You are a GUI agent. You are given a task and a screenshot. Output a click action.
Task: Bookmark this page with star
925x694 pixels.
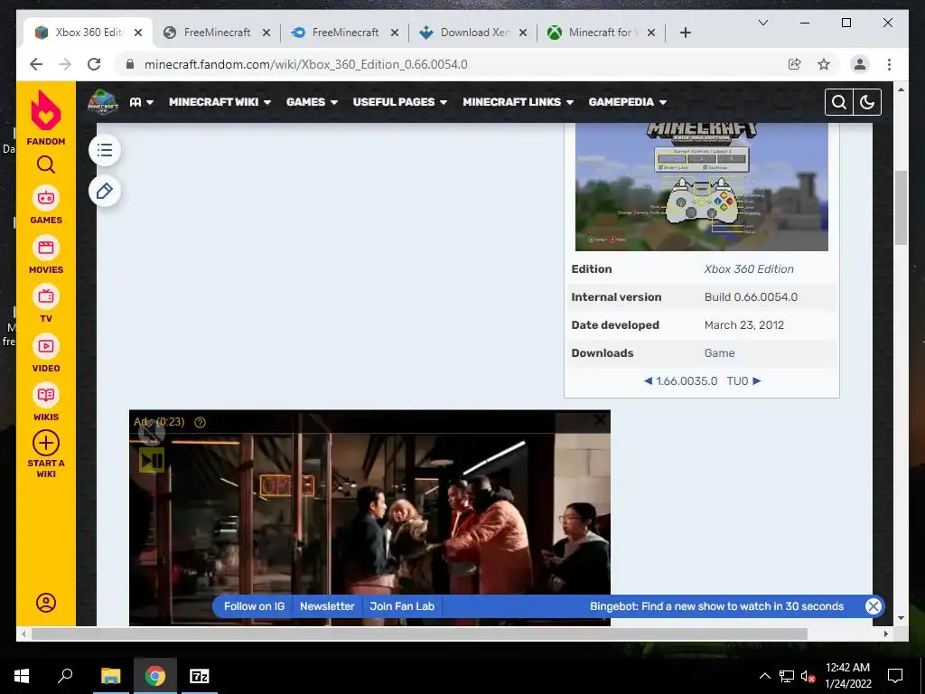click(824, 64)
